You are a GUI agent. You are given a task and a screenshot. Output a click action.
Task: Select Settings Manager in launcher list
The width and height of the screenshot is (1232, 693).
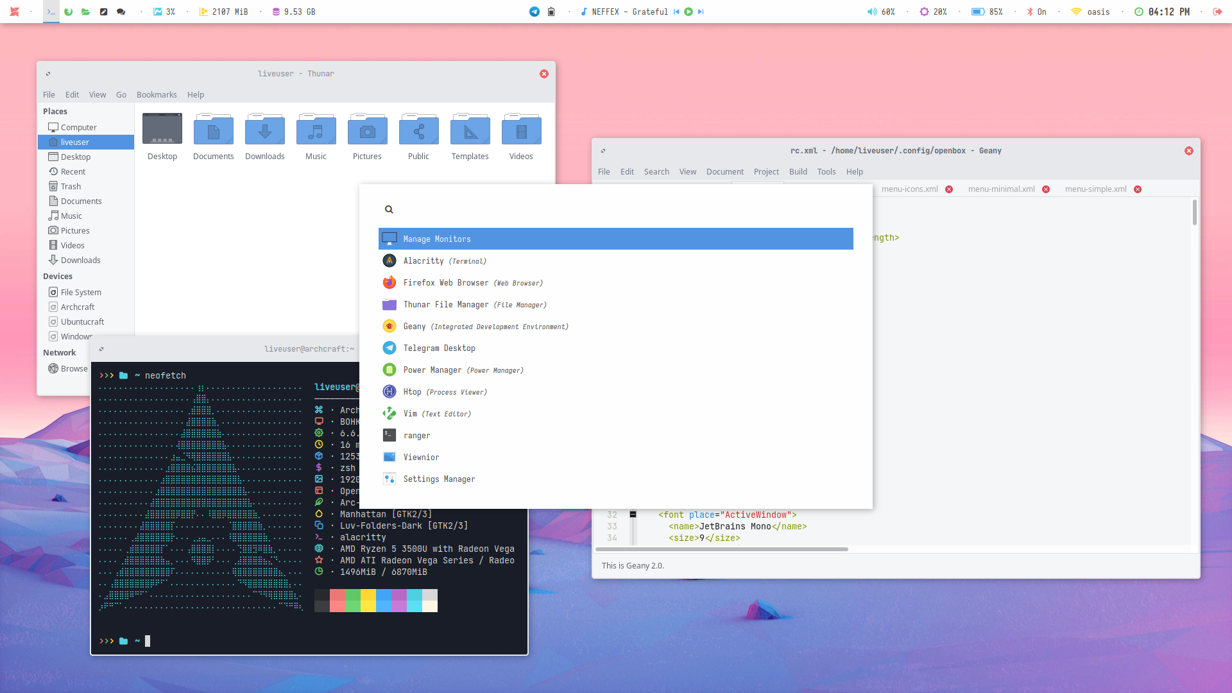[439, 479]
